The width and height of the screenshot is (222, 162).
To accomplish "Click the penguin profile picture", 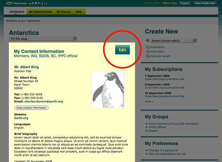I will [x=108, y=89].
